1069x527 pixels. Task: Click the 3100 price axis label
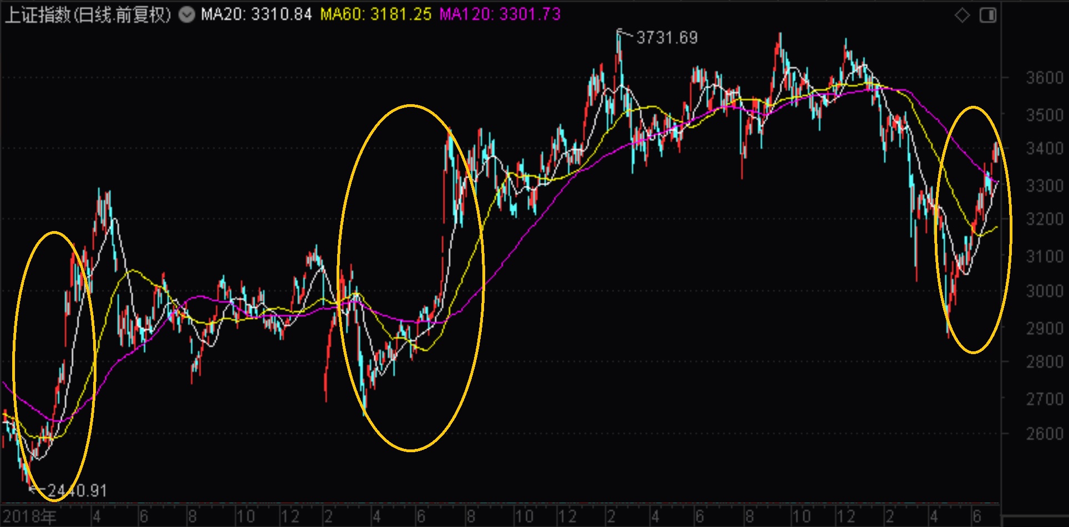(1045, 257)
